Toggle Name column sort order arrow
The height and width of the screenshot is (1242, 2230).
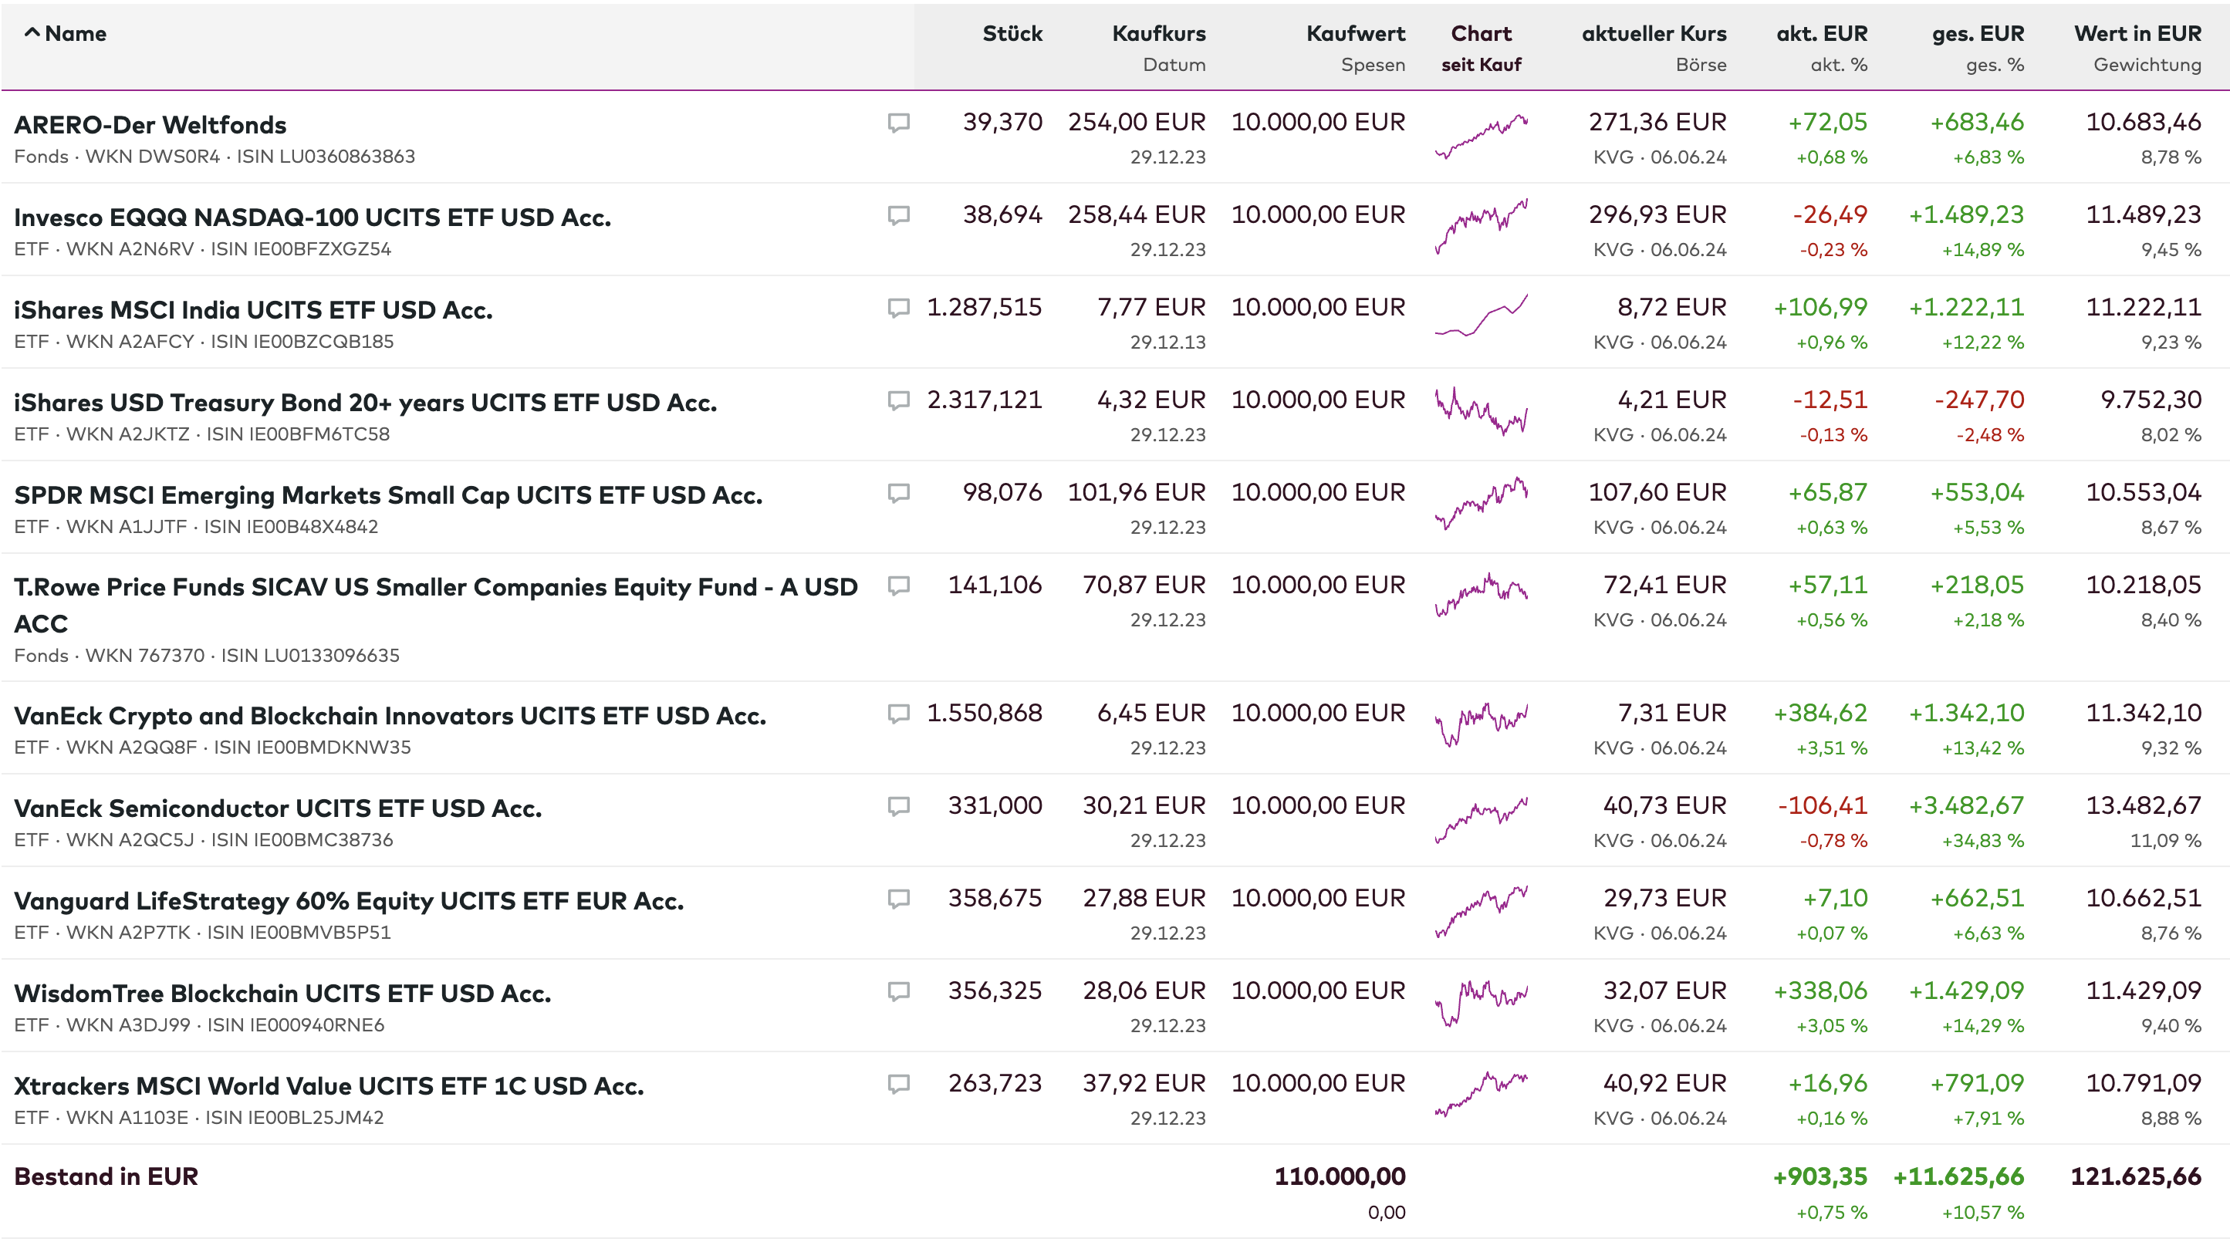[32, 34]
